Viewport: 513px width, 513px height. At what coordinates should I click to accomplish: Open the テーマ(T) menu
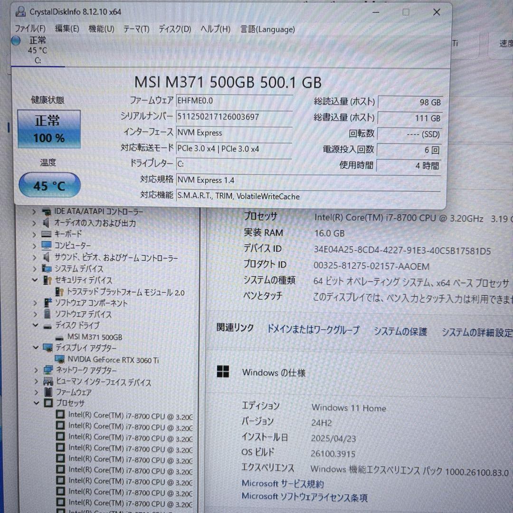pos(136,29)
